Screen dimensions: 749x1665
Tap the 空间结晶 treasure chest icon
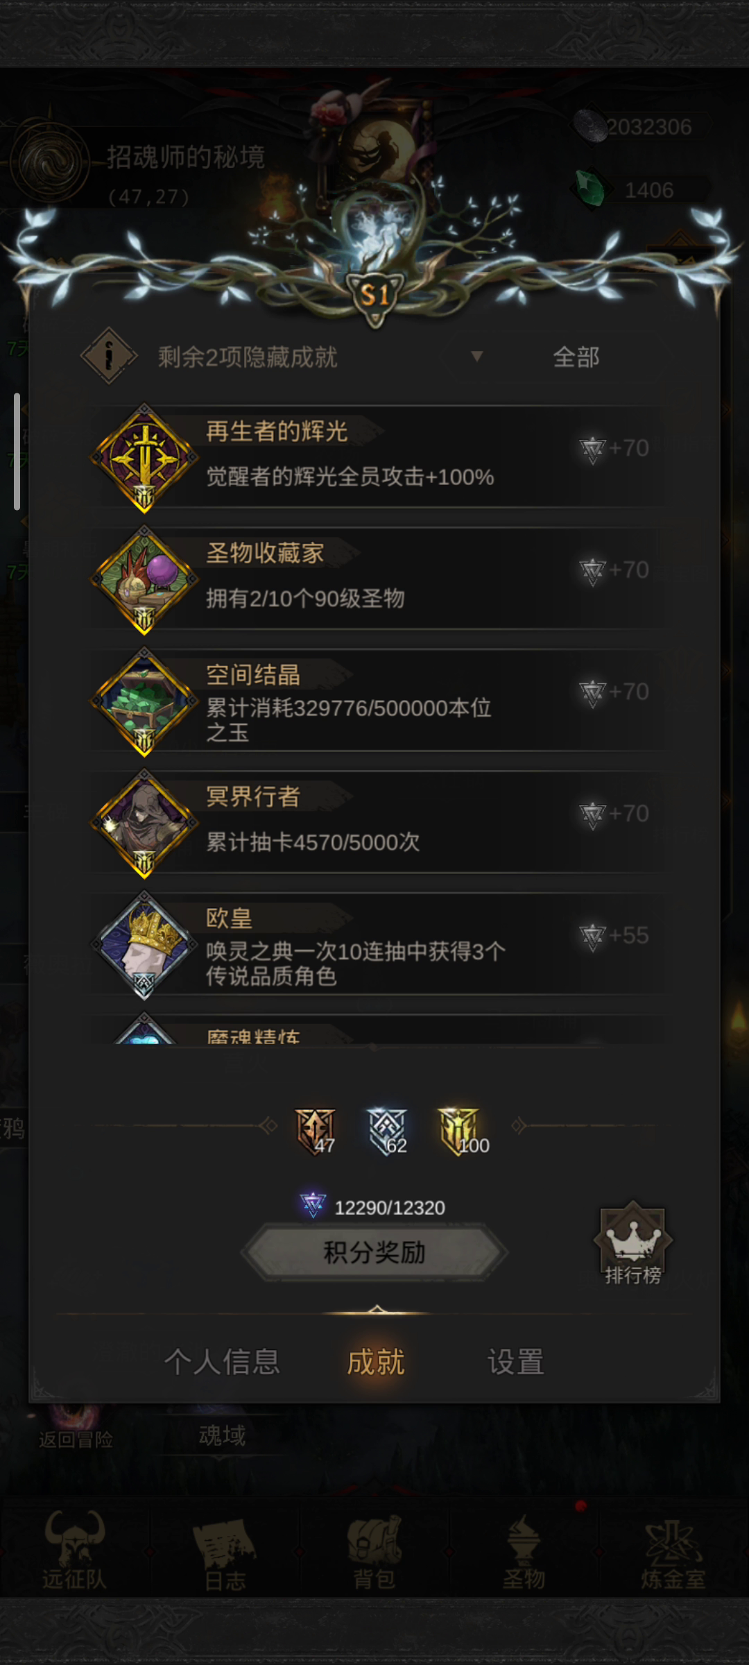[144, 702]
